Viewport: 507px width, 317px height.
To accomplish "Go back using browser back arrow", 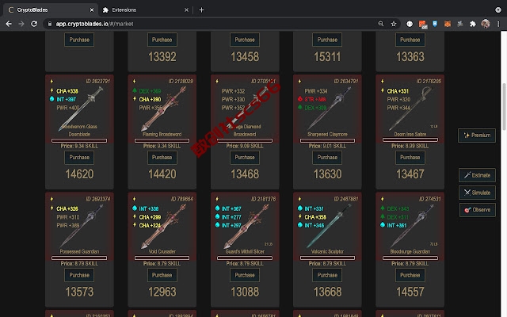I will click(x=9, y=24).
